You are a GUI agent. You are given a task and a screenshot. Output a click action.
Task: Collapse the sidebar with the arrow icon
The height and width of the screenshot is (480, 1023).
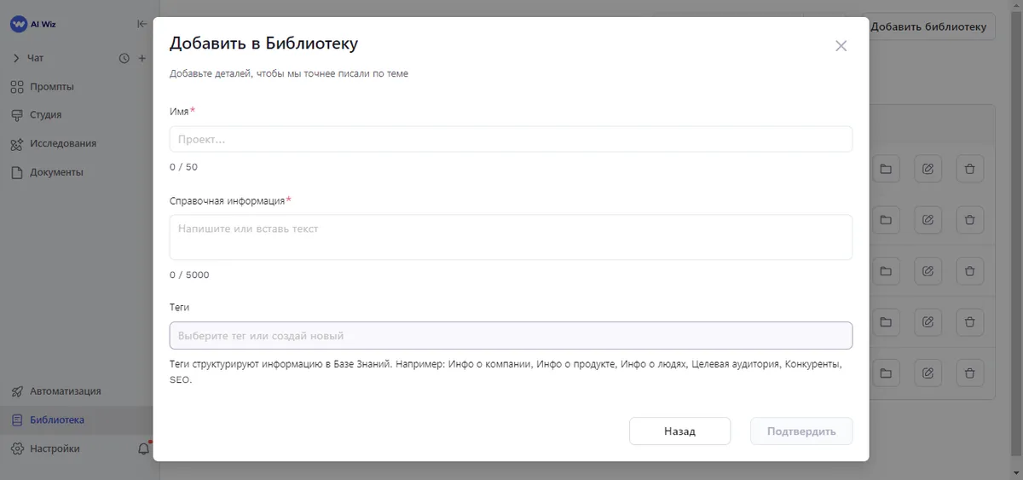click(x=142, y=25)
